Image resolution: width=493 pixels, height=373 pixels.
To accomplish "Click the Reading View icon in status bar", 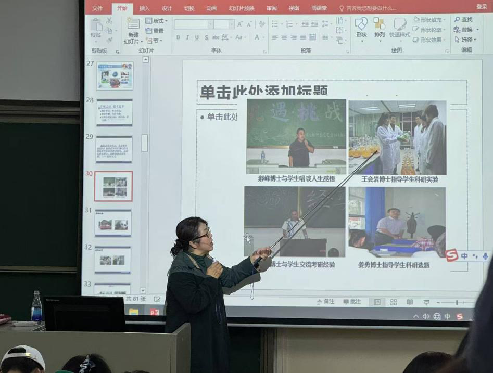I will point(410,302).
